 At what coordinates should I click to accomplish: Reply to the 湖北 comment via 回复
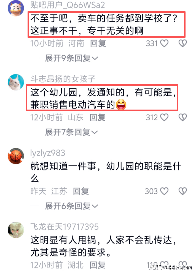[98, 265]
